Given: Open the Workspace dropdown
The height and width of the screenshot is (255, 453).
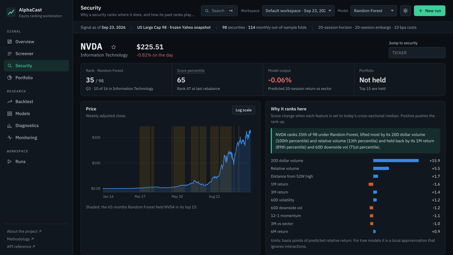Looking at the screenshot, I should 298,11.
